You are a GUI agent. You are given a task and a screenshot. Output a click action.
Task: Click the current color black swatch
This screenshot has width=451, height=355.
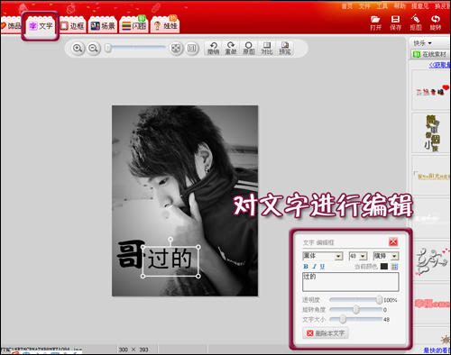[384, 267]
